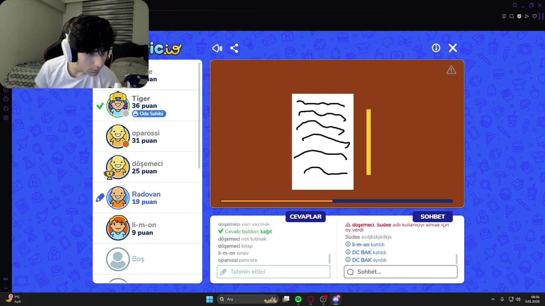The image size is (545, 306).
Task: Click li-m-on's avatar in the player list
Action: [118, 228]
